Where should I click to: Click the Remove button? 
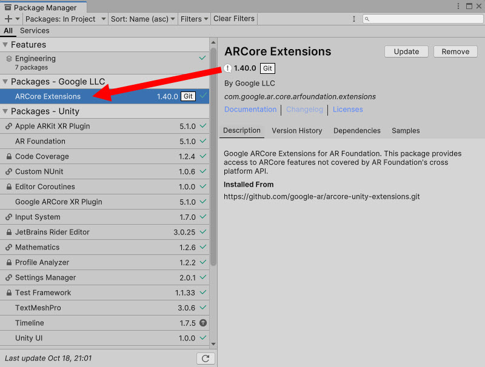coord(455,51)
